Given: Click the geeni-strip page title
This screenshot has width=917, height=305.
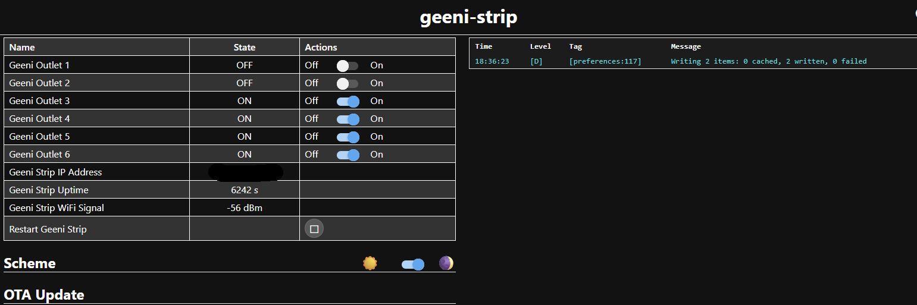Looking at the screenshot, I should (x=468, y=17).
